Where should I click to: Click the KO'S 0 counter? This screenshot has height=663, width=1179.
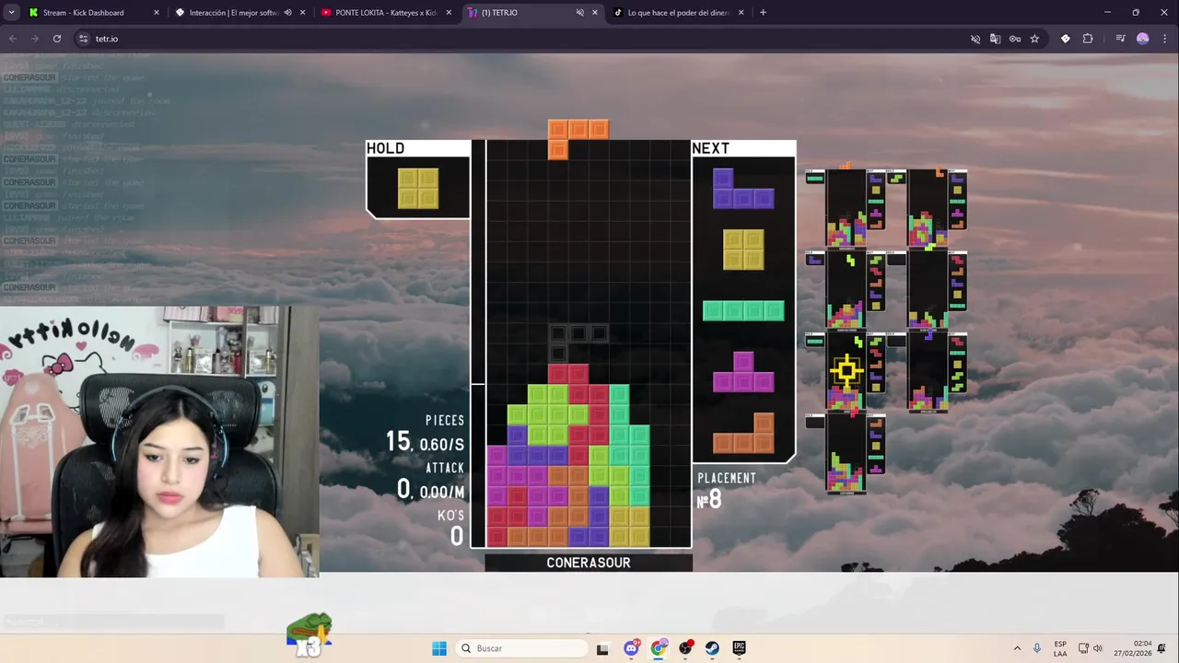450,529
